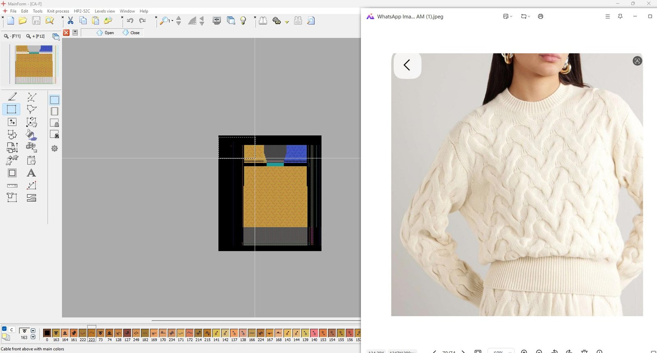The height and width of the screenshot is (353, 657).
Task: Open the yellow triangle dropdown in toolbar
Action: (x=287, y=22)
